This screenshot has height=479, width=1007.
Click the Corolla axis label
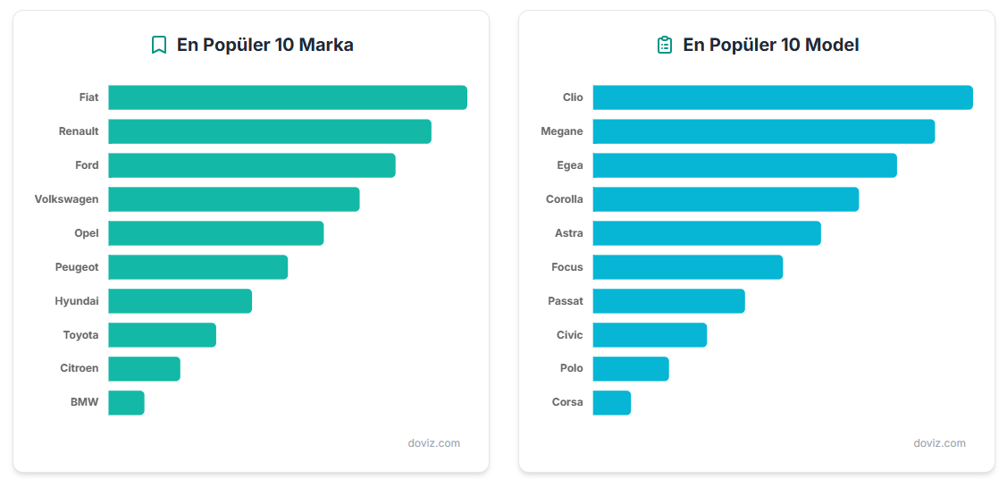pos(564,199)
